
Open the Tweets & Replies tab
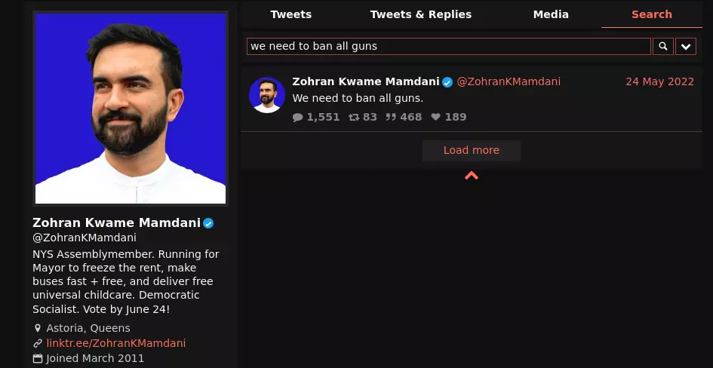tap(420, 14)
